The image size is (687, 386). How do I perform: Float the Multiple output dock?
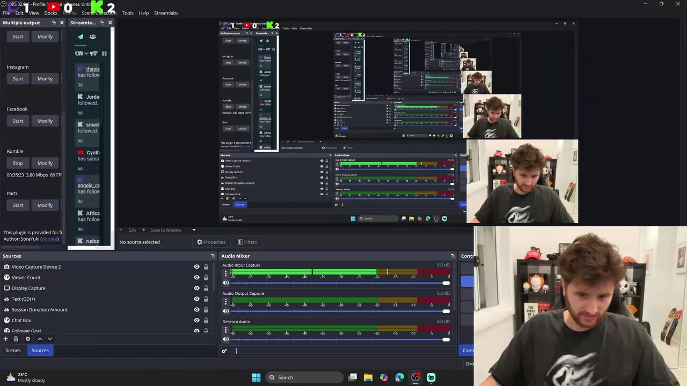[x=54, y=23]
